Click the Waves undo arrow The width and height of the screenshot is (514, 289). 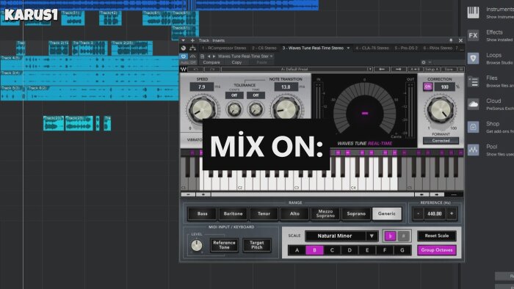click(196, 69)
